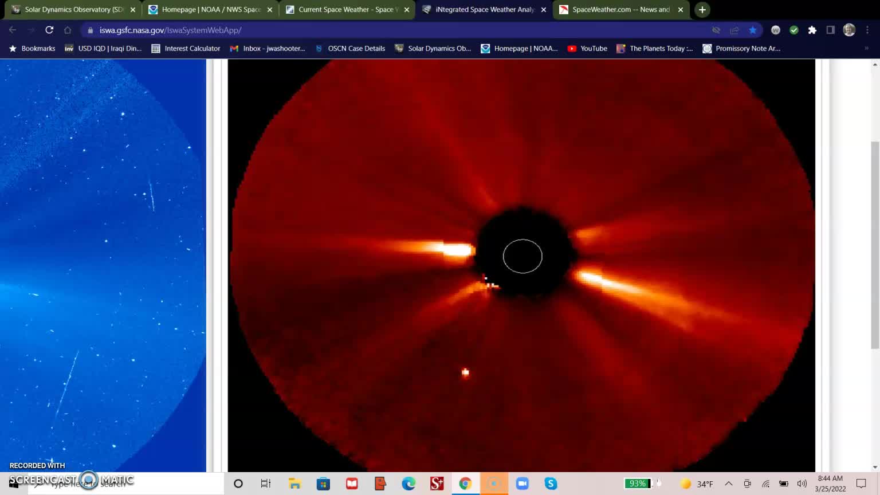Viewport: 880px width, 495px height.
Task: Open the 8:44 AM clock calendar
Action: click(830, 484)
